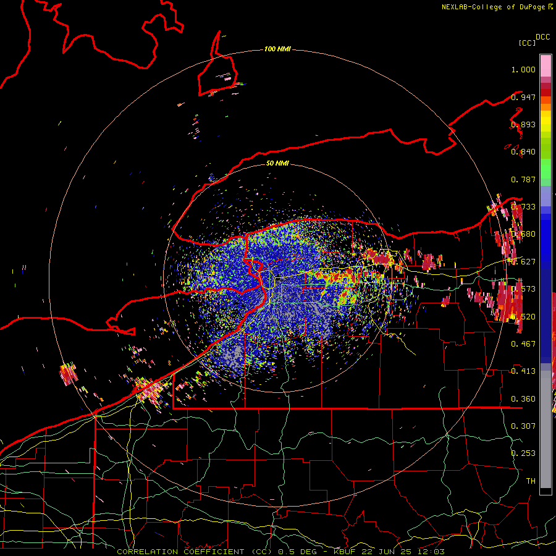
Task: Click the 0.413 scale value
Action: 523,371
